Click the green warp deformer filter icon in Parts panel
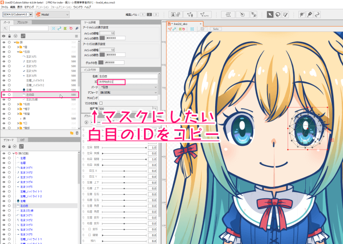Screen dimensions: 343x244 65,28
